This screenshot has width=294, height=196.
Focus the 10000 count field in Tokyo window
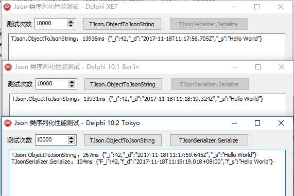click(51, 140)
